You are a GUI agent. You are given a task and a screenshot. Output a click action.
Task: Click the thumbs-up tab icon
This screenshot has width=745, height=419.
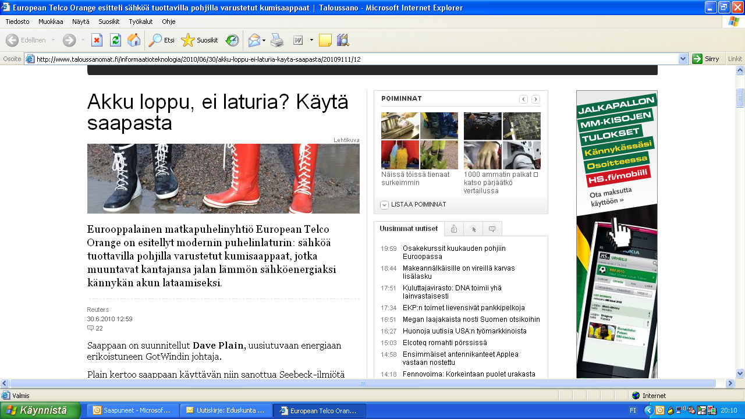point(454,229)
